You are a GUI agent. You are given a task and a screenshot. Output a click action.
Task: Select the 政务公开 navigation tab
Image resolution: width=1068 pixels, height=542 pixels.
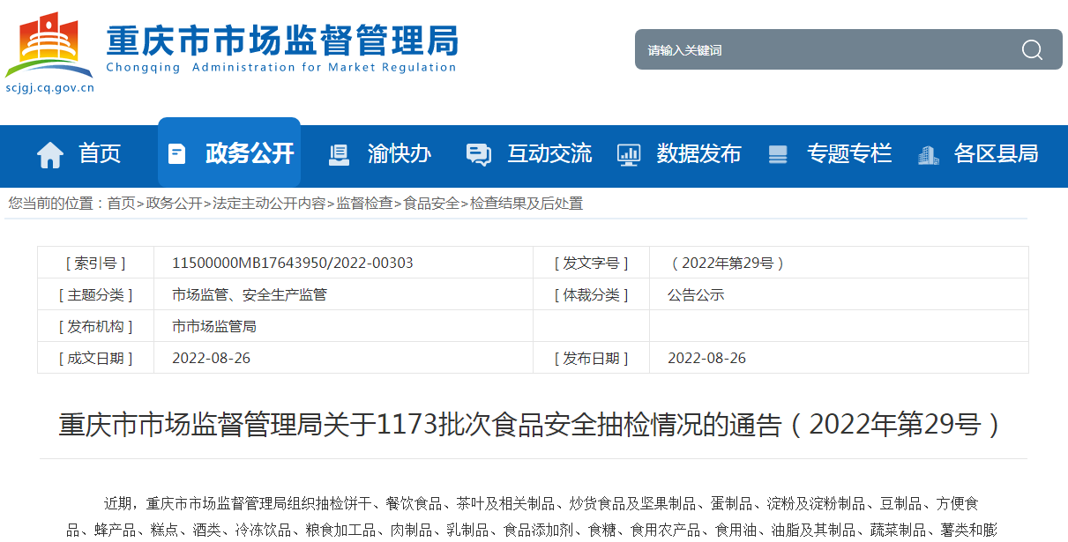coord(249,154)
